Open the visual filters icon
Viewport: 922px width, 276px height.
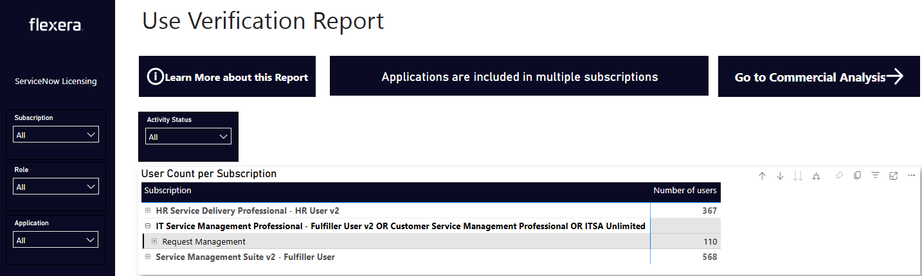click(x=875, y=176)
